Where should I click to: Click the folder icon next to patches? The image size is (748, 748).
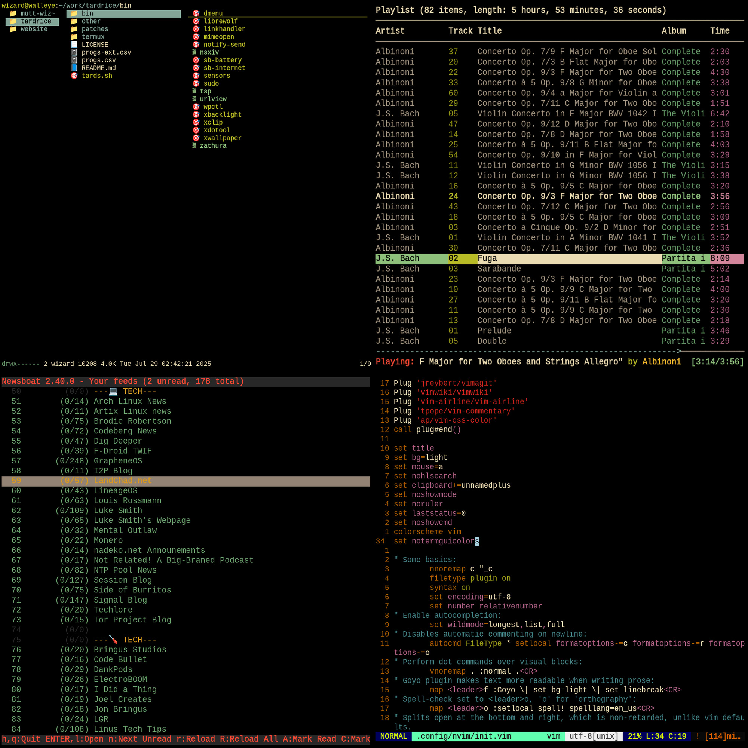coord(74,29)
